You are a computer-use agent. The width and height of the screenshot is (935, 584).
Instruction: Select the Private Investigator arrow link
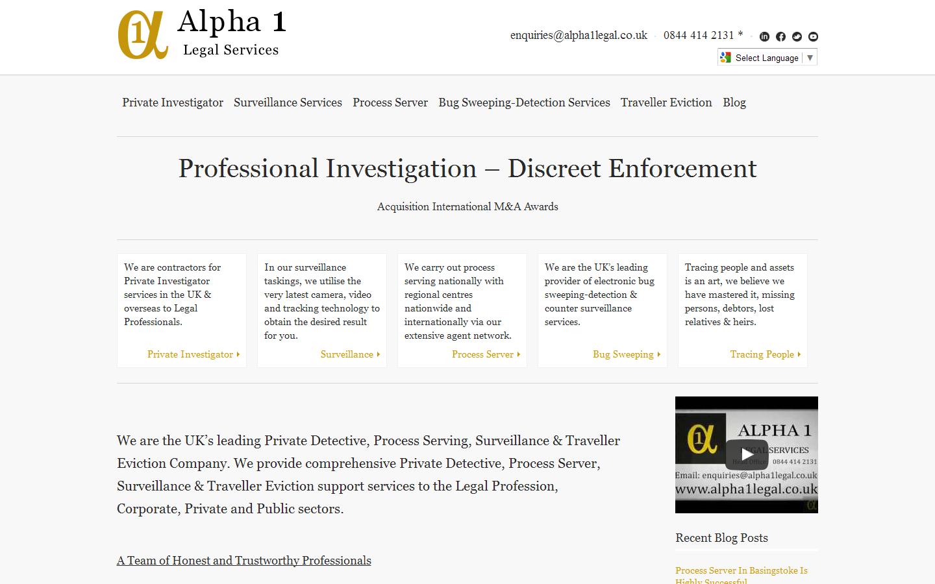(x=193, y=354)
